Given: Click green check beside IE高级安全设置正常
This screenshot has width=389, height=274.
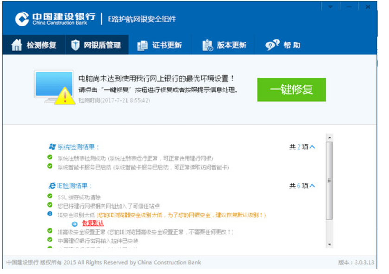Looking at the screenshot, I should [x=50, y=230].
